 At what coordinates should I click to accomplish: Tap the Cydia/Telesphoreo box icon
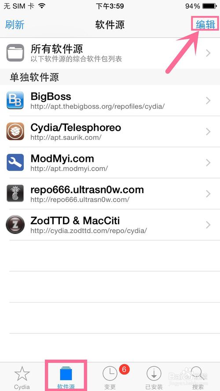[x=15, y=132]
